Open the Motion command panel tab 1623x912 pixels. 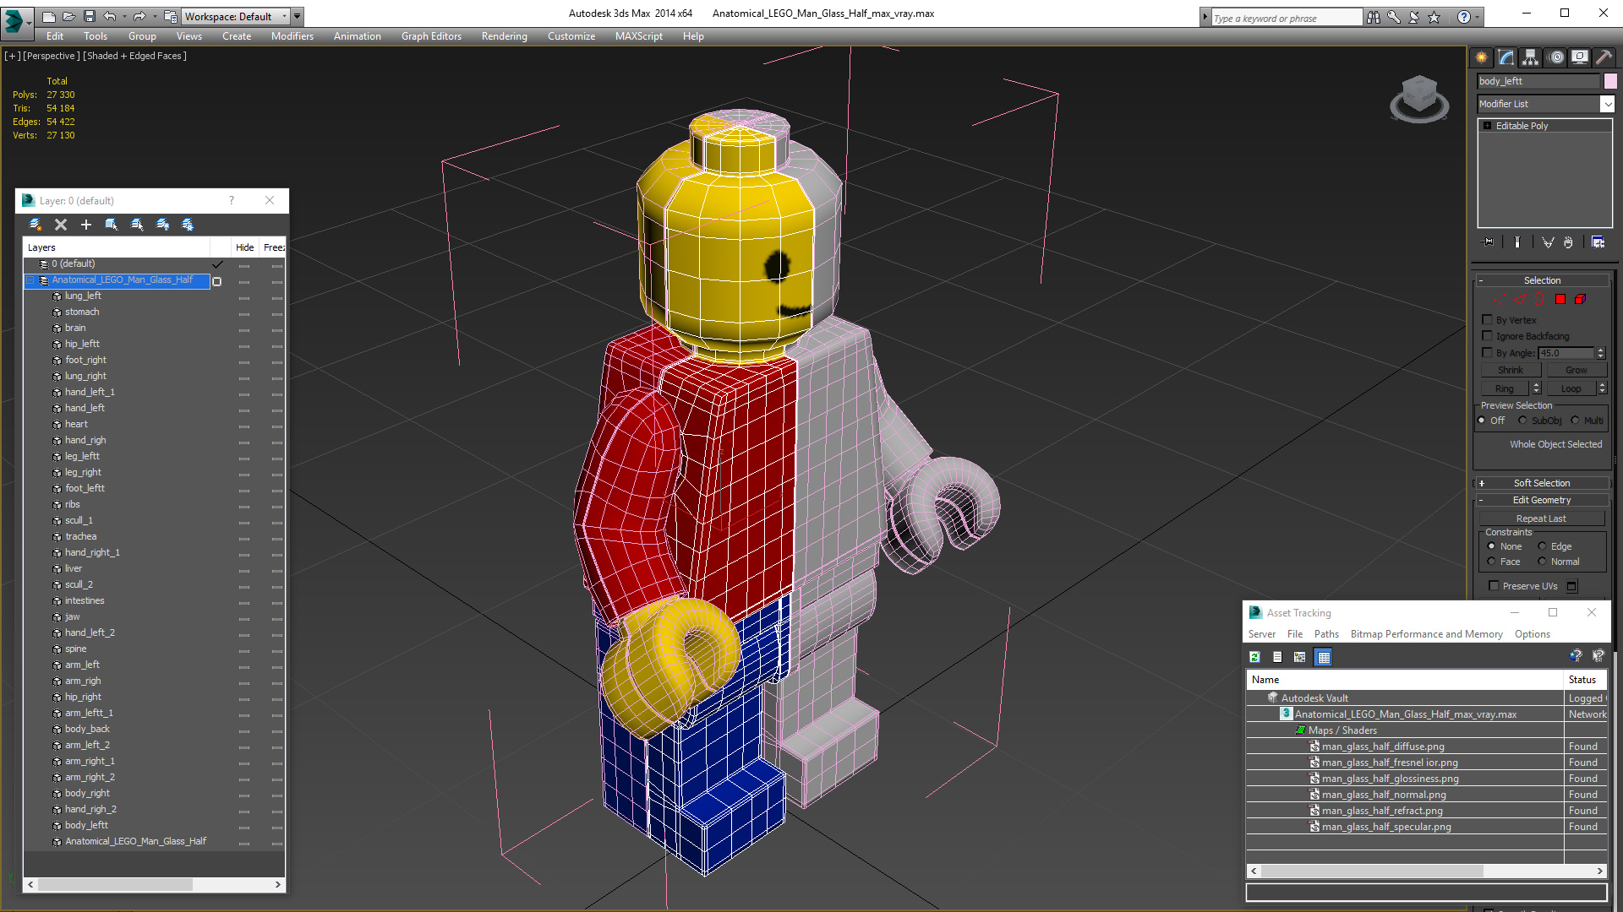click(x=1556, y=57)
